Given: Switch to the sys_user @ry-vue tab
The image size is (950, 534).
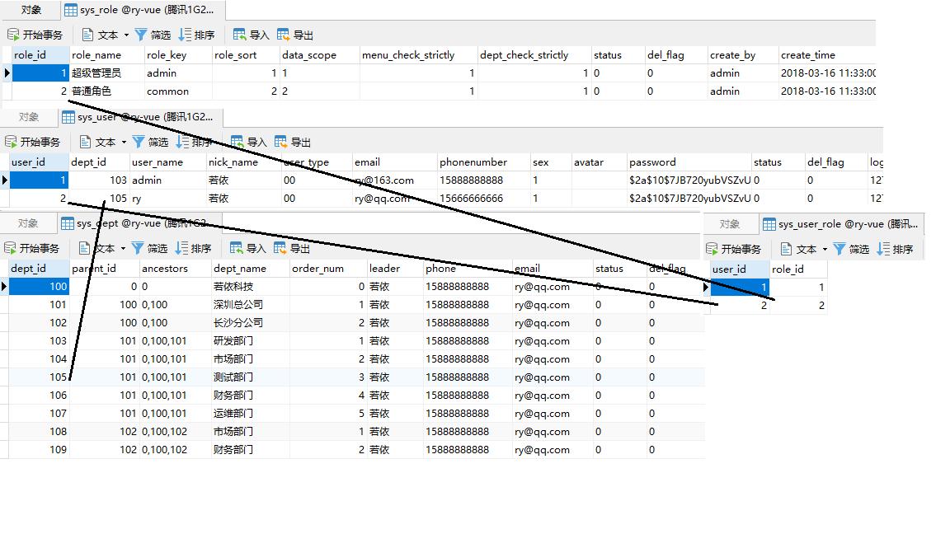Looking at the screenshot, I should point(140,117).
